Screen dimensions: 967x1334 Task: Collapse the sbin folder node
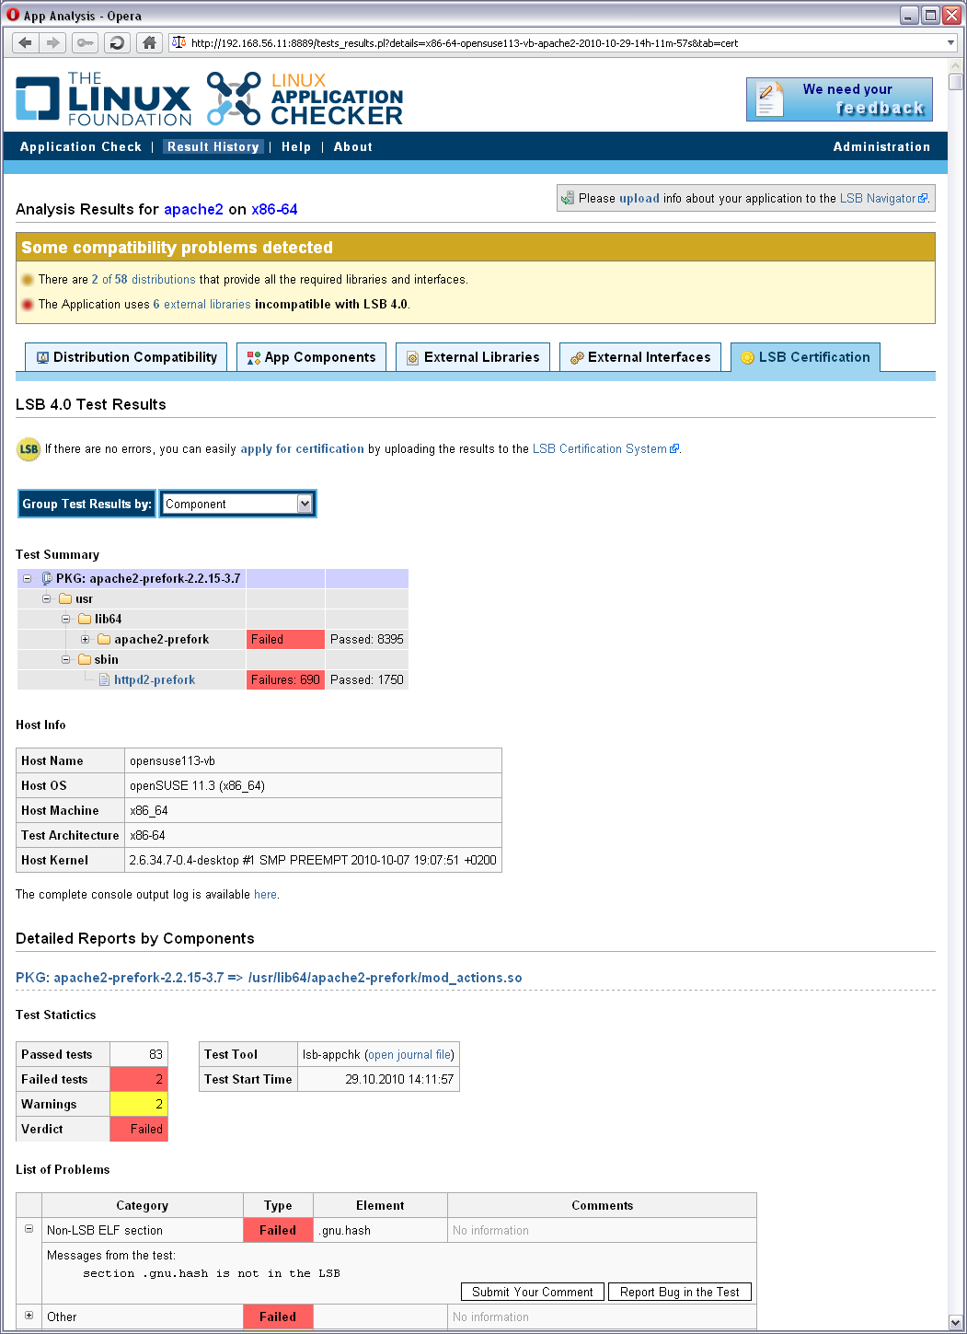pyautogui.click(x=65, y=659)
